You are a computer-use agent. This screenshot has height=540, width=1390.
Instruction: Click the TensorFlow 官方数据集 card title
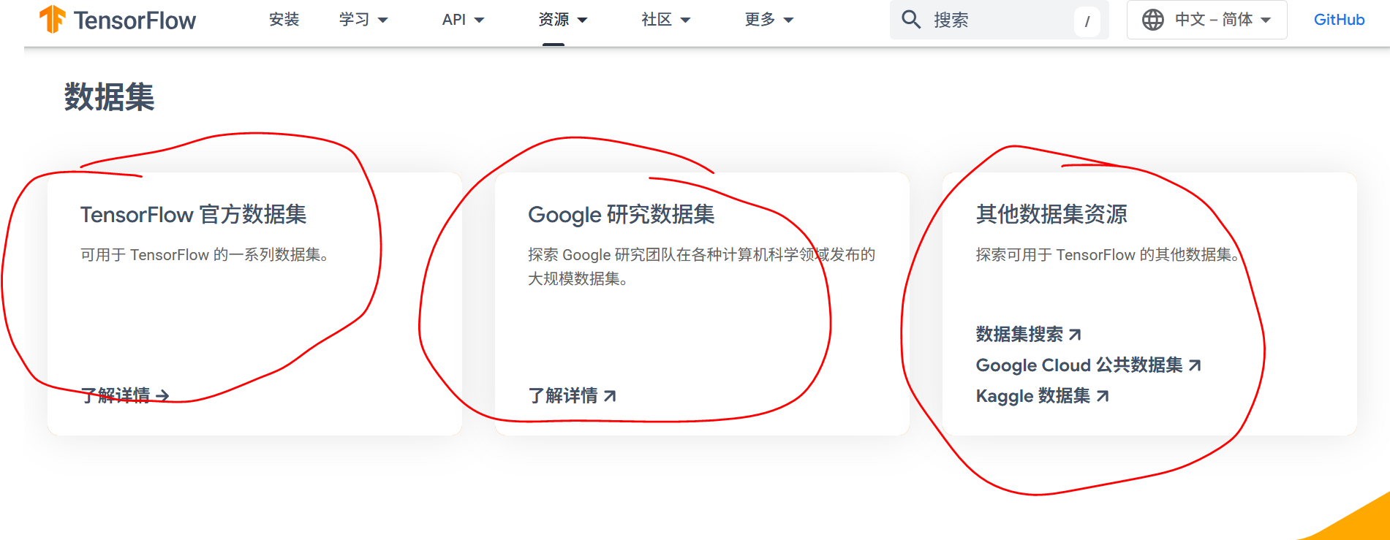point(193,214)
